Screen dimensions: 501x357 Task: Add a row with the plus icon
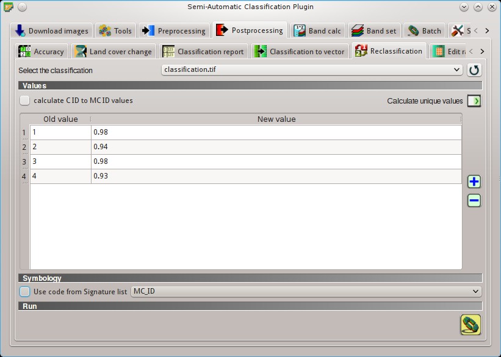tap(474, 182)
